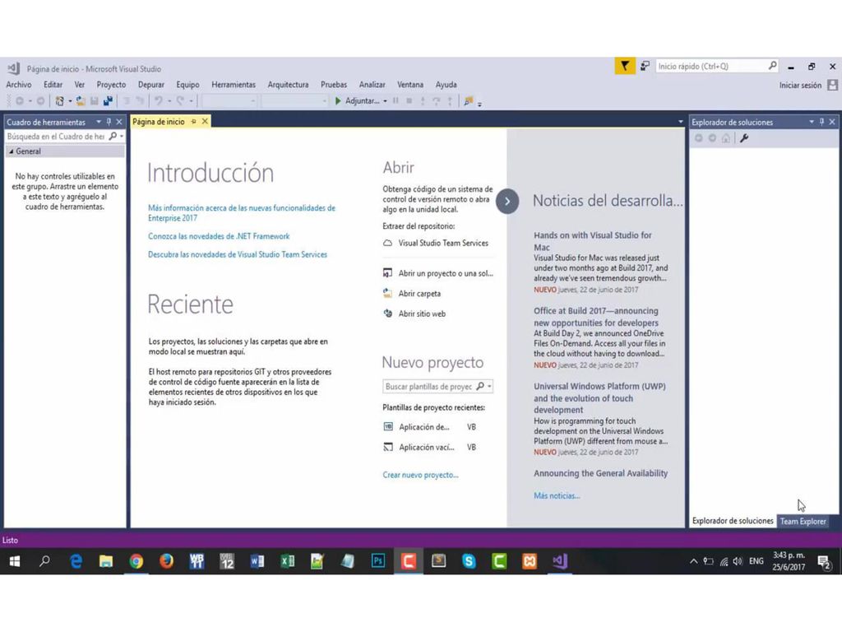Viewport: 842px width, 632px height.
Task: Toggle the pin on Página de inicio tab
Action: point(194,122)
